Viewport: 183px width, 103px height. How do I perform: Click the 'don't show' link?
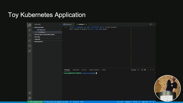point(94,29)
